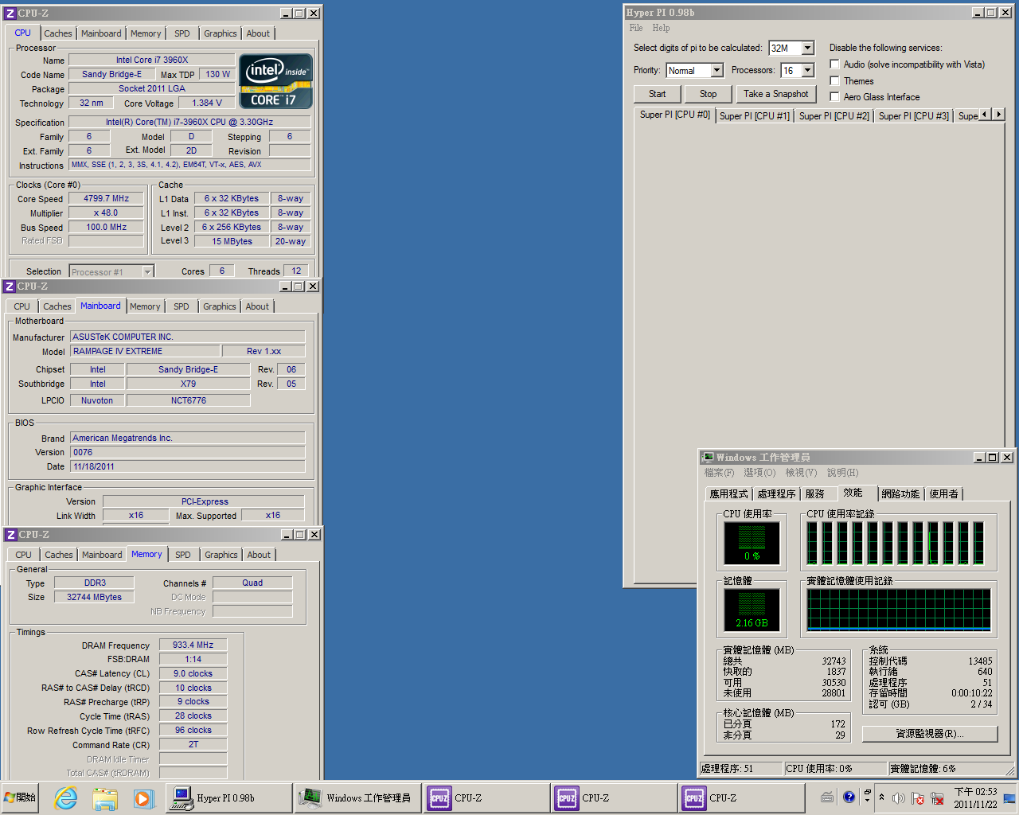The width and height of the screenshot is (1019, 815).
Task: Open Caches tab in the top CPU-Z window
Action: coord(58,33)
